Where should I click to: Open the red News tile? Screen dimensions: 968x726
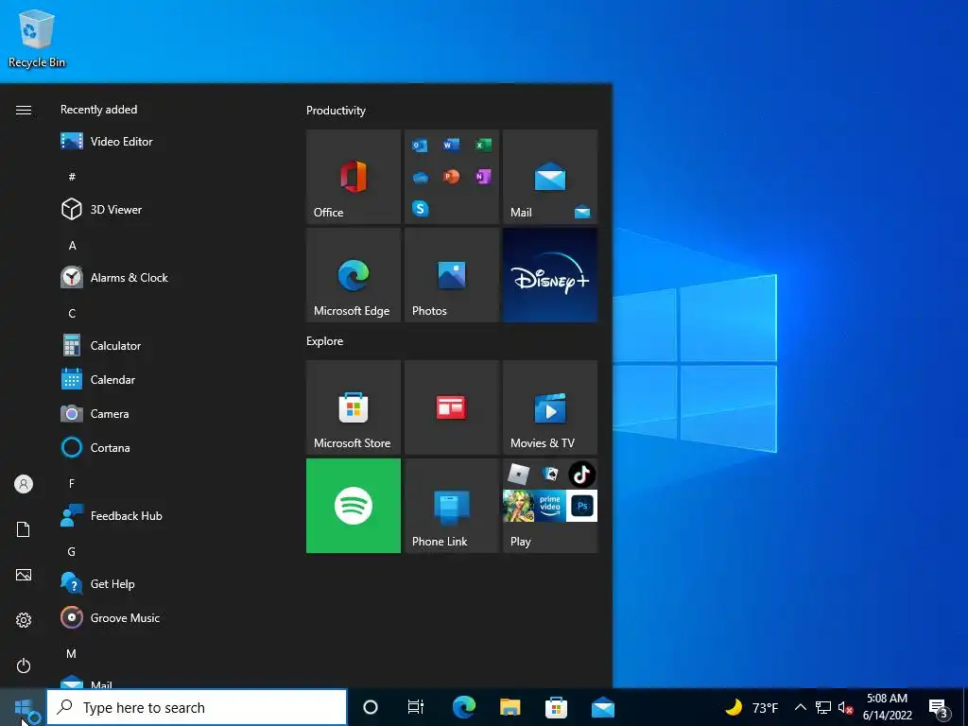tap(451, 407)
